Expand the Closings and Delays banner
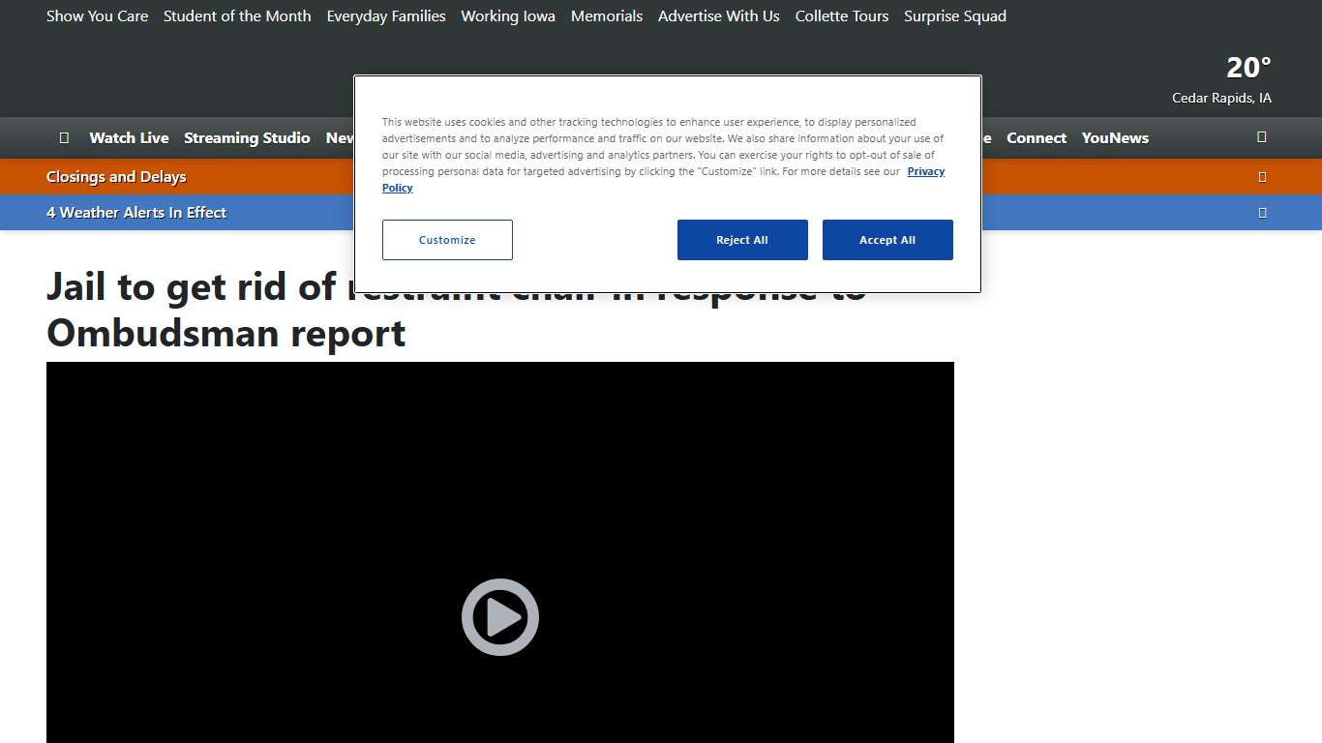The image size is (1322, 743). [x=116, y=177]
